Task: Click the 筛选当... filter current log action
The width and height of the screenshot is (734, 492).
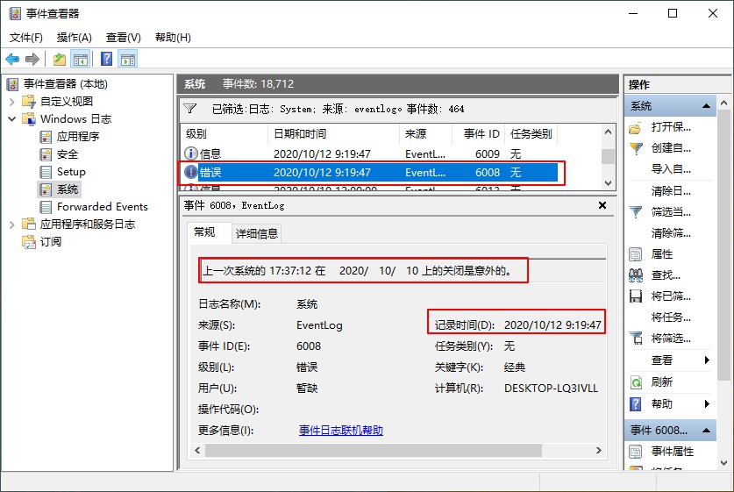Action: point(671,212)
